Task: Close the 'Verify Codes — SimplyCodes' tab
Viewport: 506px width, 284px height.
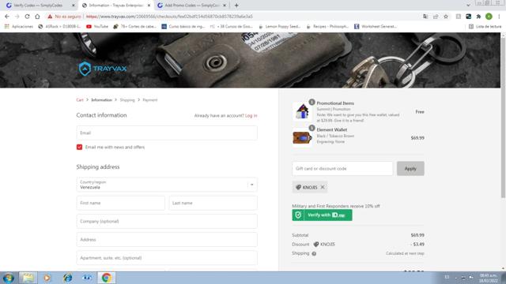Action: point(74,6)
